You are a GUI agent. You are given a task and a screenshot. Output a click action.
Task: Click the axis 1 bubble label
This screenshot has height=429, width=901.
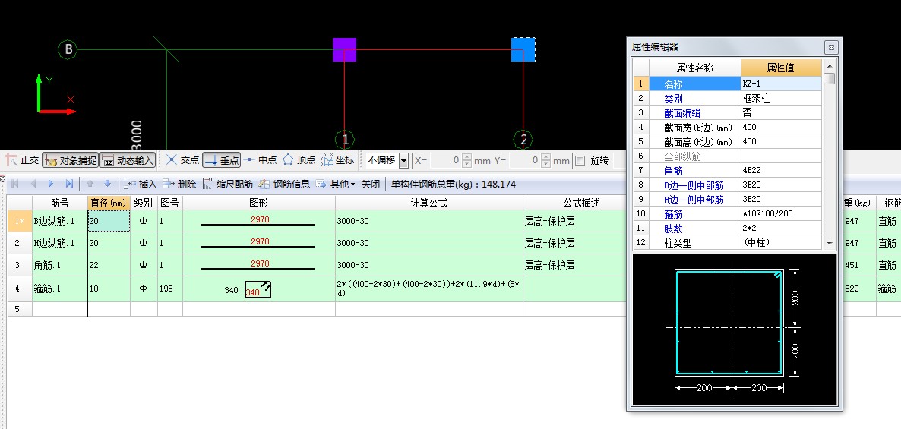[345, 140]
